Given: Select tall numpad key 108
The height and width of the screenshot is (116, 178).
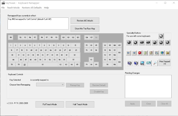Looking at the screenshot, I should 119,62.
